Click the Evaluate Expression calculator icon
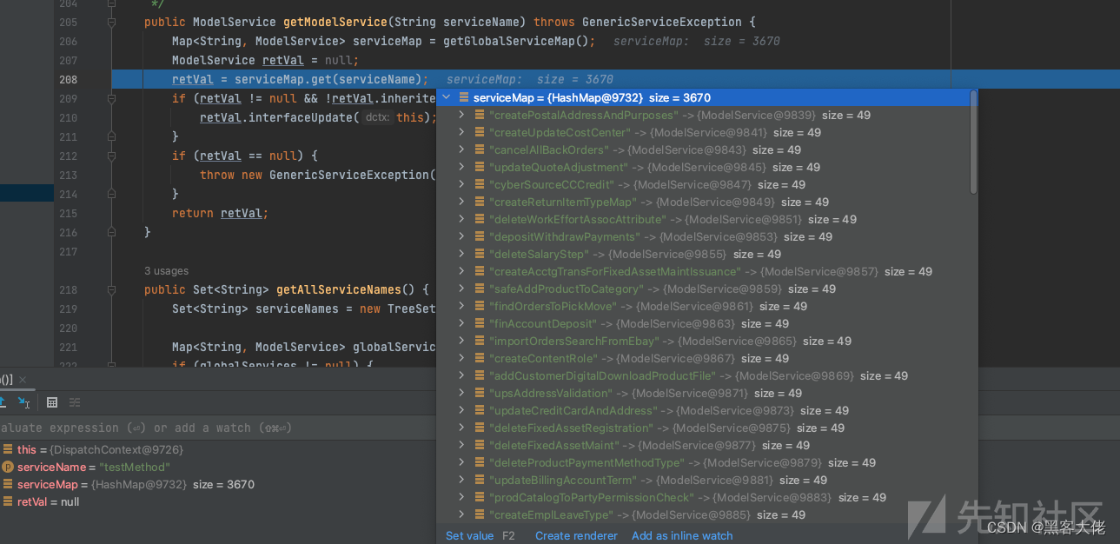 click(52, 402)
